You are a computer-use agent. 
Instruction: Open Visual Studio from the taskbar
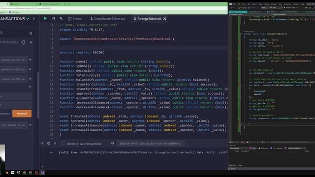tap(42, 173)
